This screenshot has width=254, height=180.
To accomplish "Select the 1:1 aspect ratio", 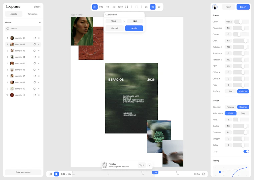I will (x=108, y=7).
